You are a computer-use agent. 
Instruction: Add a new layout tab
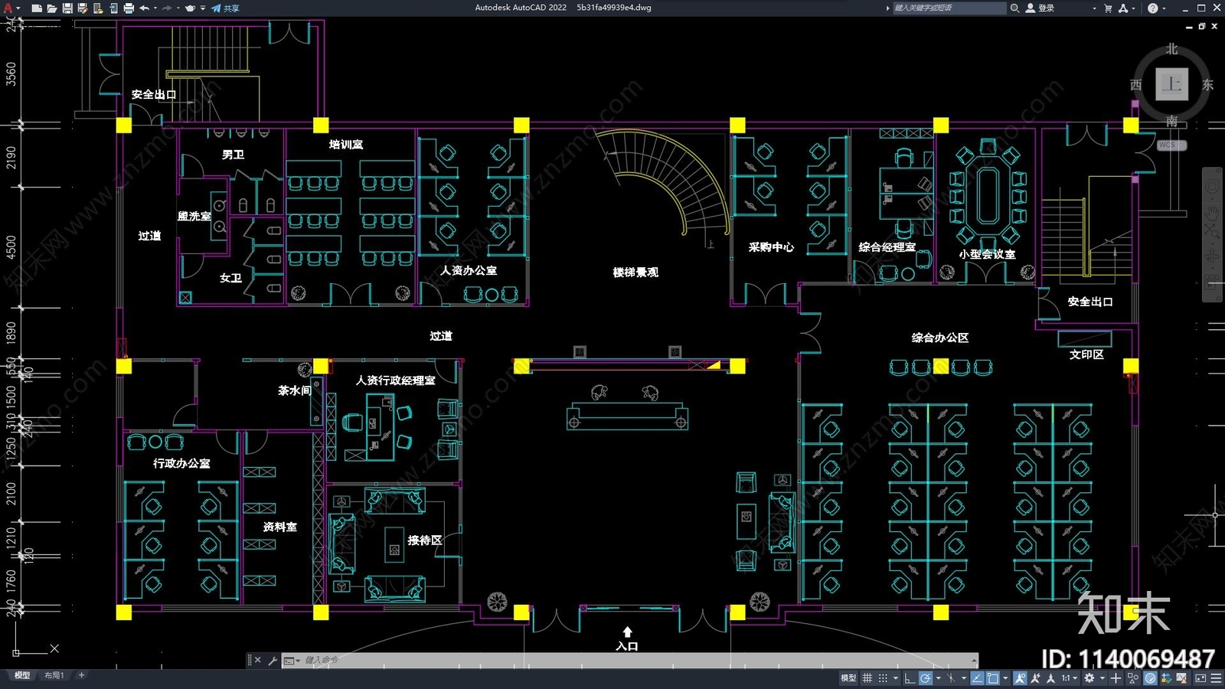pyautogui.click(x=81, y=675)
